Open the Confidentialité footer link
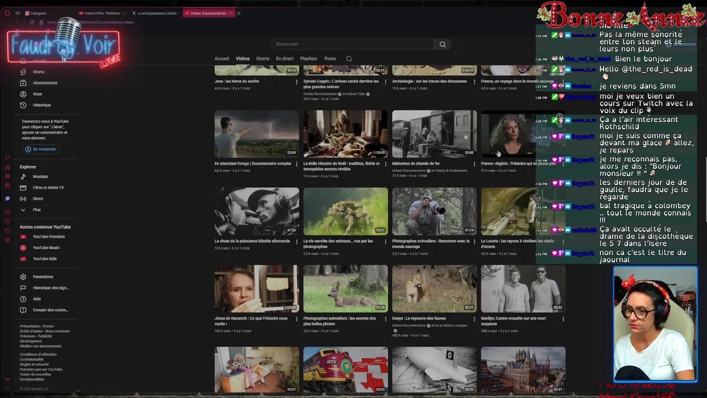 click(31, 359)
